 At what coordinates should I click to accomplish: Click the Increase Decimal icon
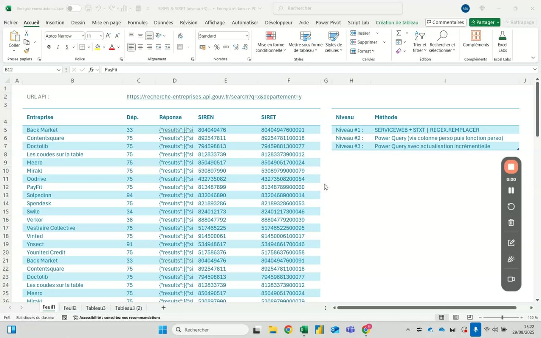237,47
